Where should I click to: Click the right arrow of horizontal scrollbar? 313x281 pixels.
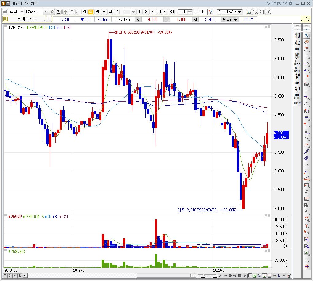pos(194,276)
